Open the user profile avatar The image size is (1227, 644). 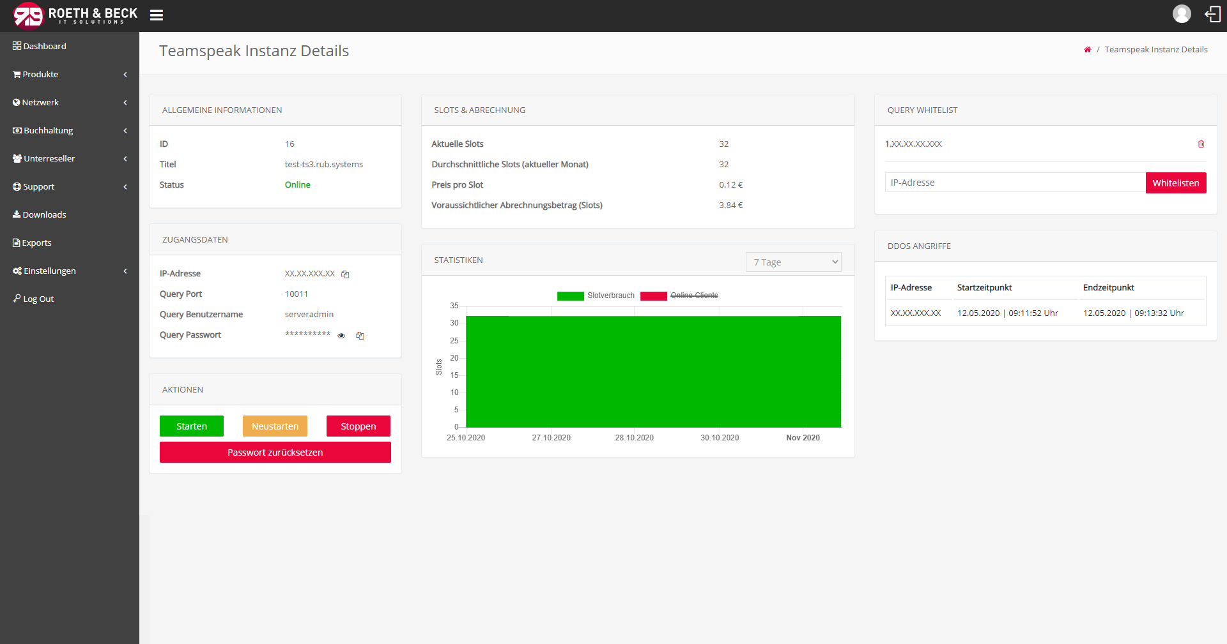point(1182,14)
